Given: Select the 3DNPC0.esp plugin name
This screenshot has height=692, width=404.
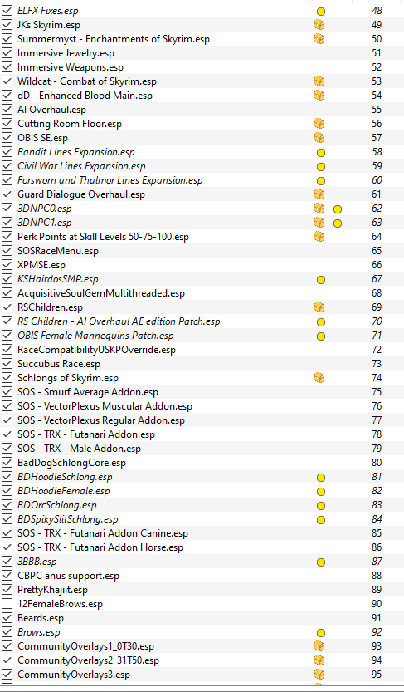Looking at the screenshot, I should (45, 209).
